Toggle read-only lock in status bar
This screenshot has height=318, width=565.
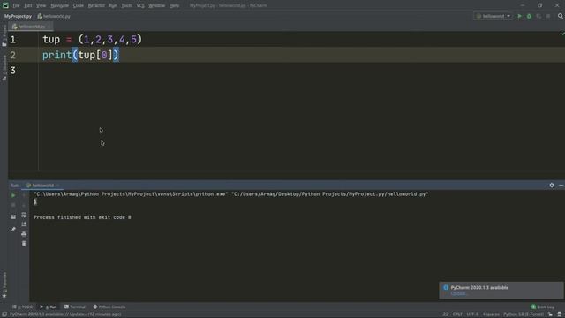550,314
